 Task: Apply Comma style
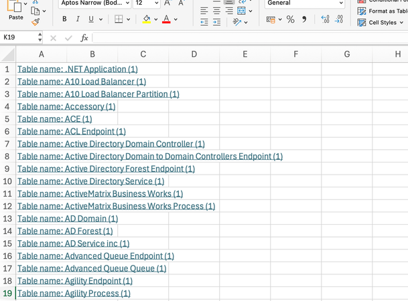304,19
